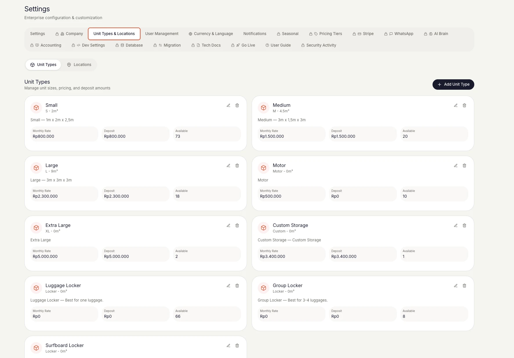Open the Stripe tab
514x358 pixels.
(x=363, y=34)
